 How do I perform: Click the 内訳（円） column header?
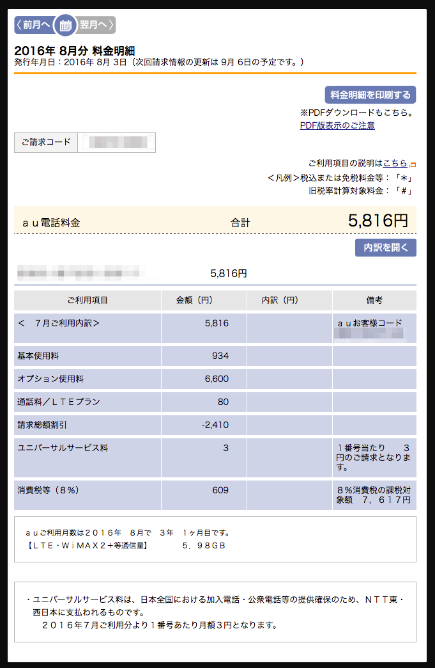click(x=289, y=300)
